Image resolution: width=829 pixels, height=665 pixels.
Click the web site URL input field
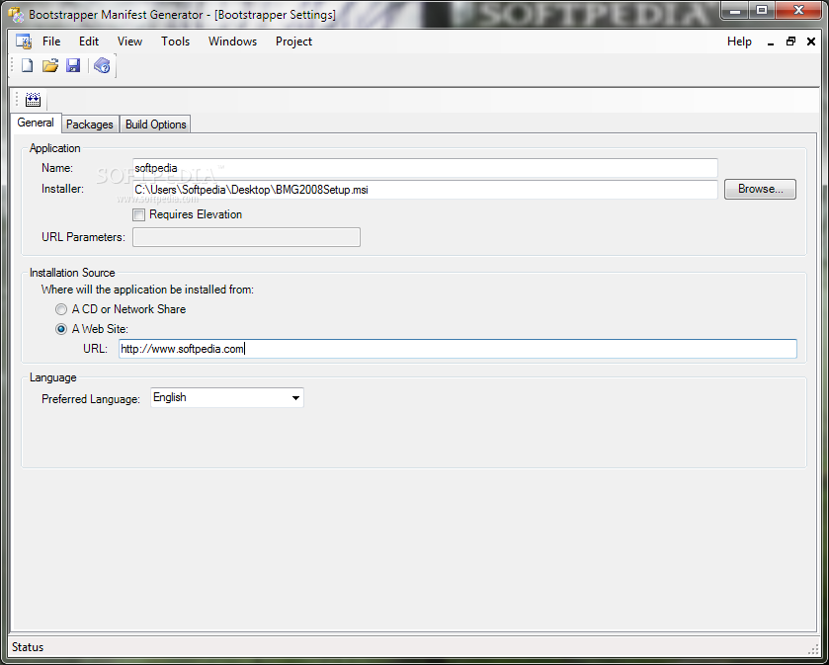(x=457, y=349)
